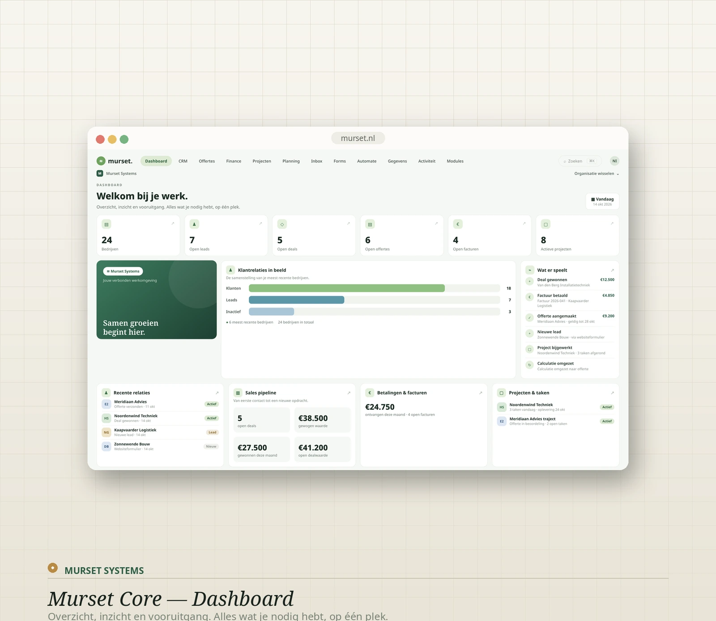The width and height of the screenshot is (716, 621).
Task: Open the Meridiaan Advies relation row
Action: pyautogui.click(x=160, y=404)
